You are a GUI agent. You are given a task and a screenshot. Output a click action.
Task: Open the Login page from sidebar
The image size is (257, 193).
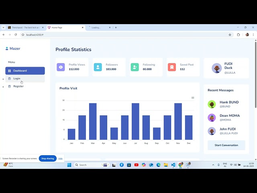coord(25,79)
